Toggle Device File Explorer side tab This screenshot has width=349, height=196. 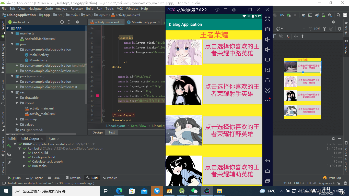(346, 156)
